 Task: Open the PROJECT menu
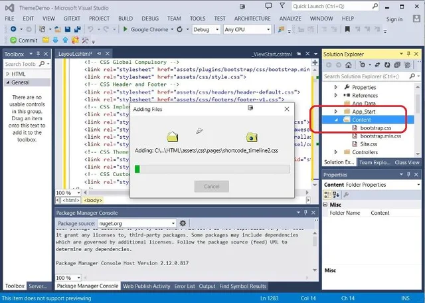tap(99, 19)
